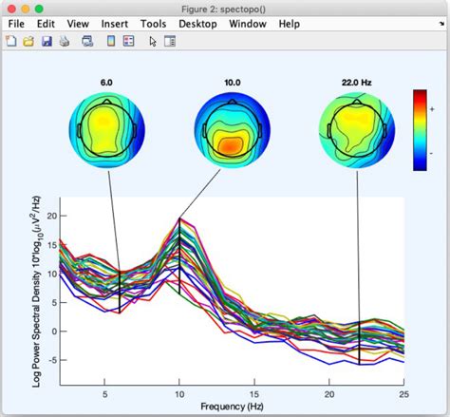Image resolution: width=450 pixels, height=417 pixels.
Task: Open the Tools menu
Action: (x=154, y=24)
